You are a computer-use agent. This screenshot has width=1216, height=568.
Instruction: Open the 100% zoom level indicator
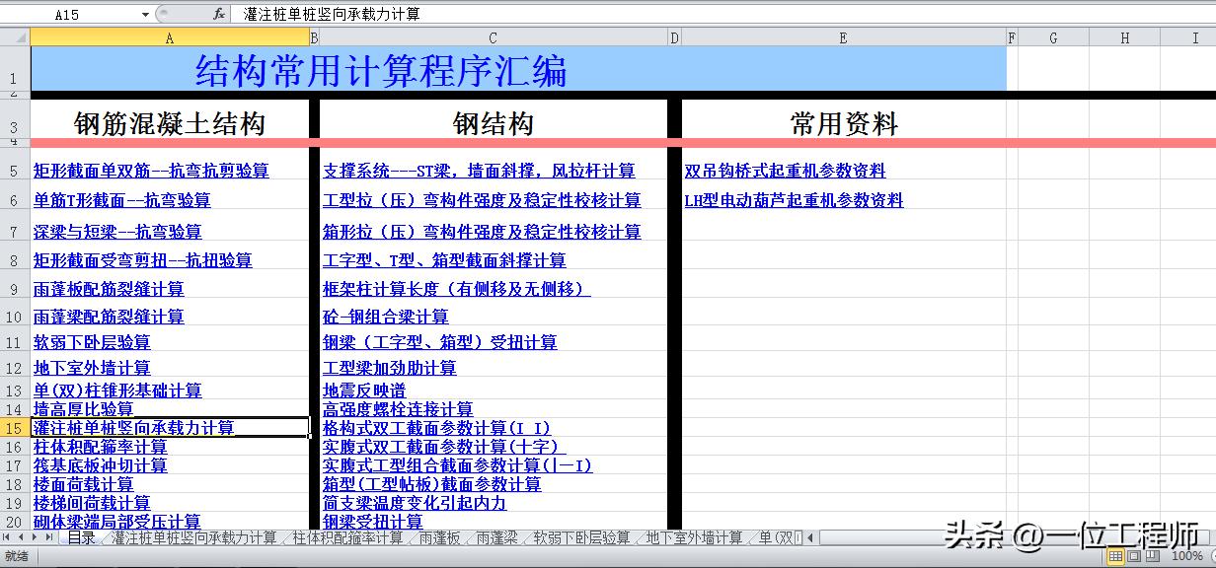[x=1187, y=556]
